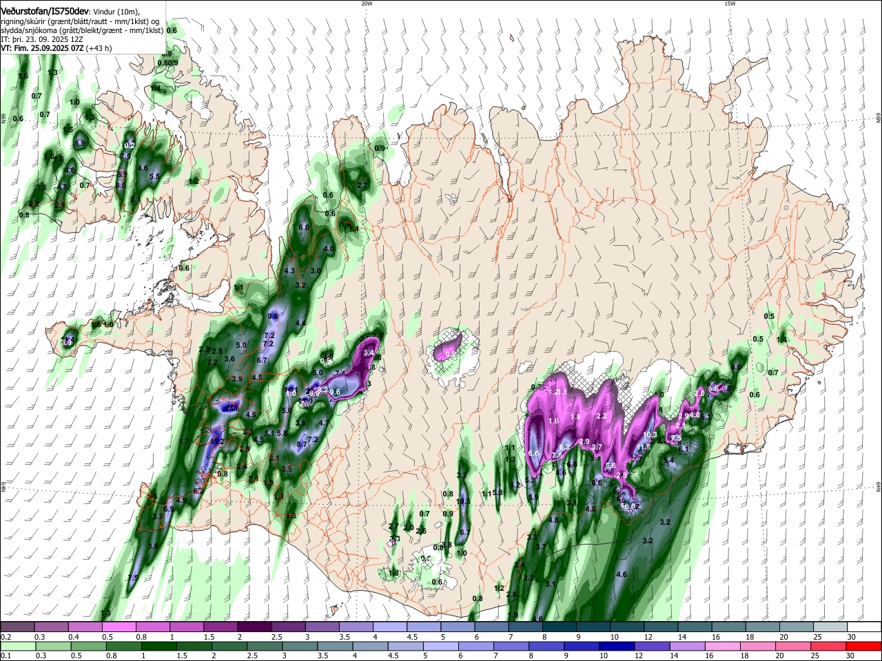Click the 3.9 precipitation value on the map
This screenshot has width=882, height=661.
237,379
